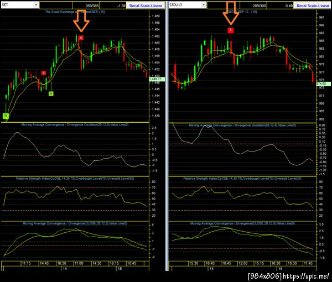Click the S50U13 Relative Strength Index panel title
Screen dimensions: 332x282
(242, 179)
